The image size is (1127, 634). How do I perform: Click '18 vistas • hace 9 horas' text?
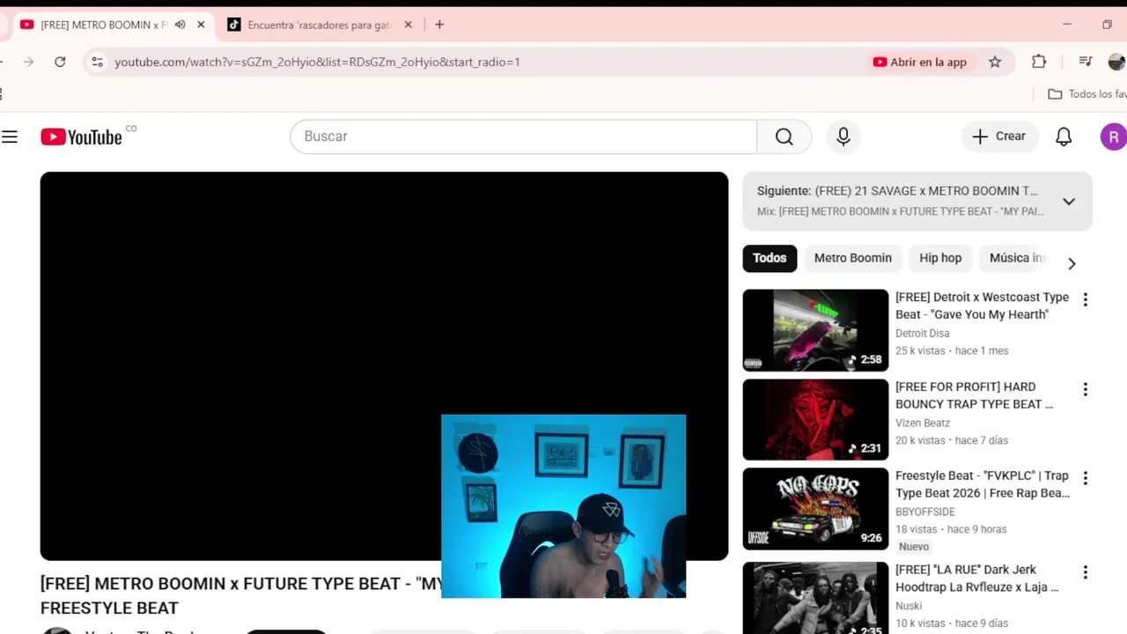[x=951, y=529]
